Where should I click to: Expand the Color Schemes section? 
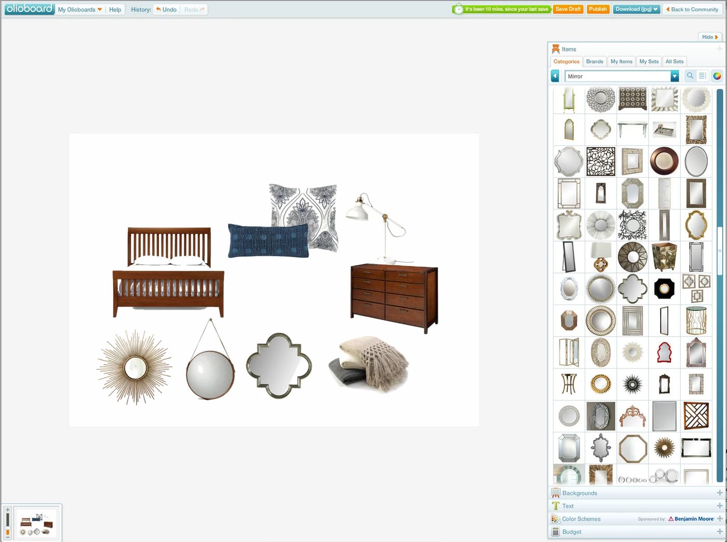click(636, 519)
